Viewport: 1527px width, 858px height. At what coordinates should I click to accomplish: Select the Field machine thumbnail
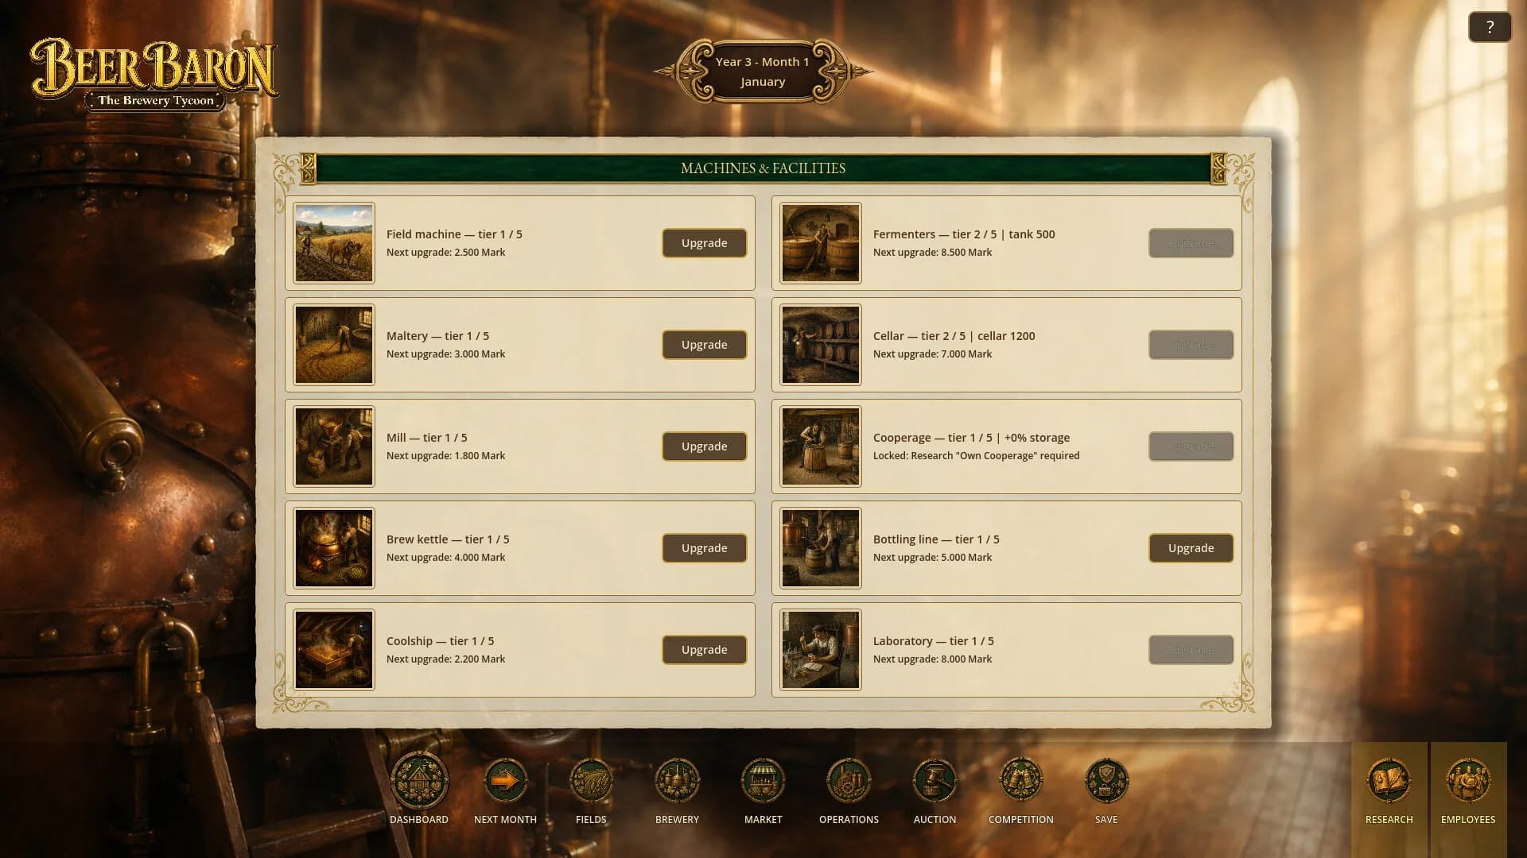point(334,243)
